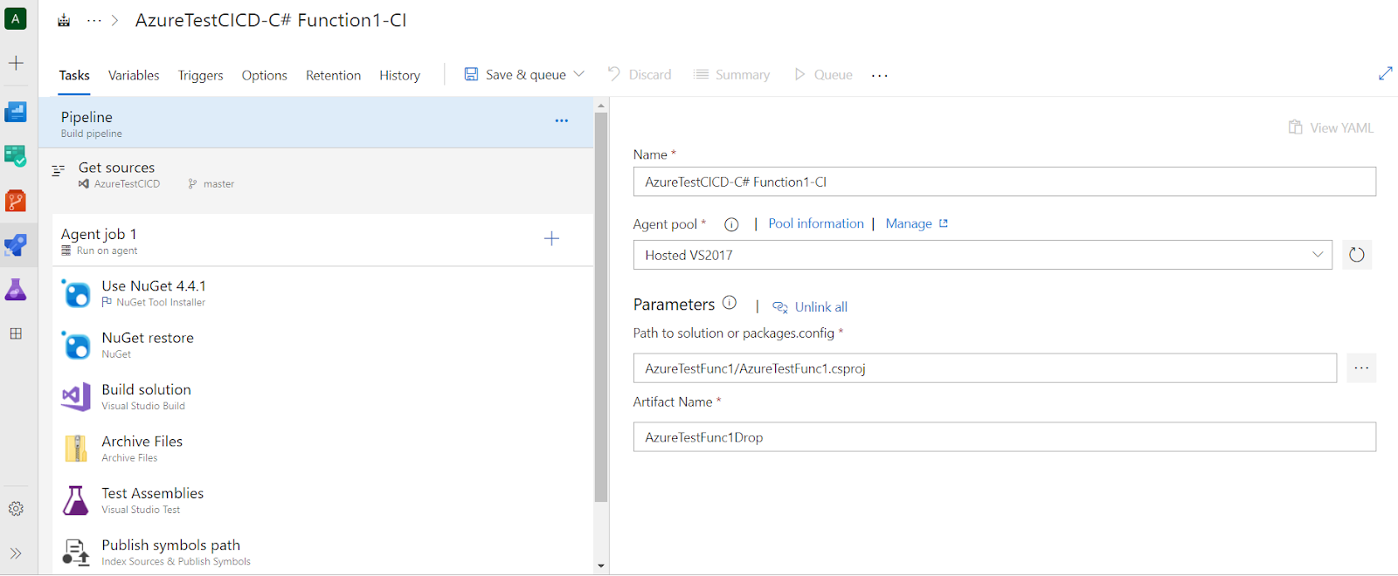Open the Pool information link

[x=816, y=223]
